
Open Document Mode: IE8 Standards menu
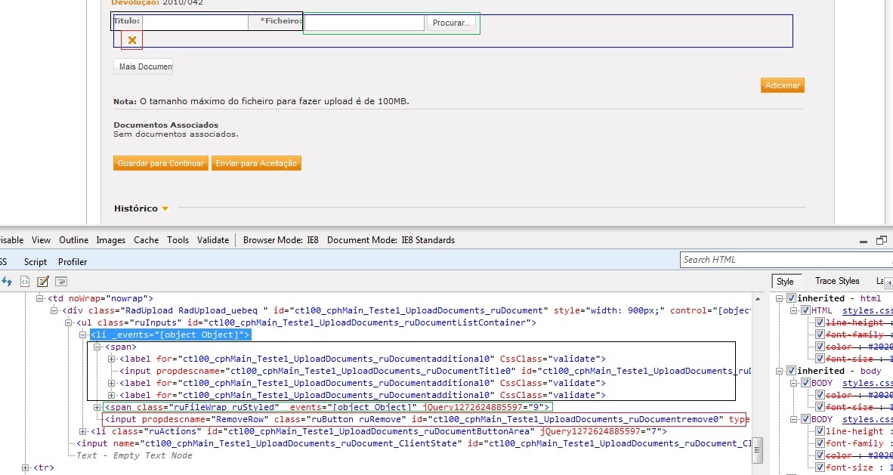click(391, 240)
